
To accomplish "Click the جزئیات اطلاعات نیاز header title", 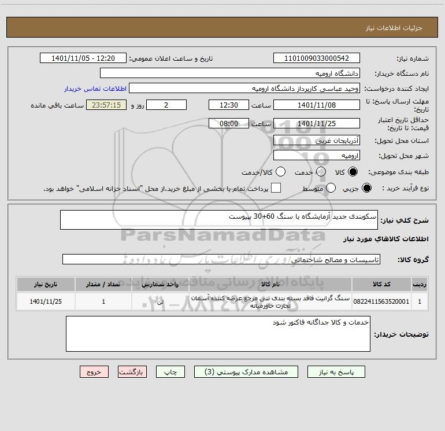I will [394, 28].
